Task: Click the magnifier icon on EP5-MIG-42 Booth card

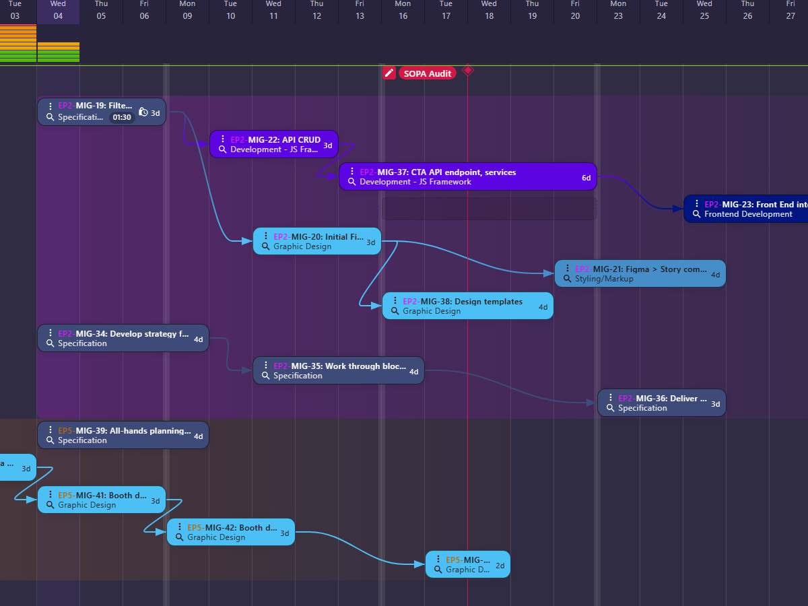Action: [179, 537]
